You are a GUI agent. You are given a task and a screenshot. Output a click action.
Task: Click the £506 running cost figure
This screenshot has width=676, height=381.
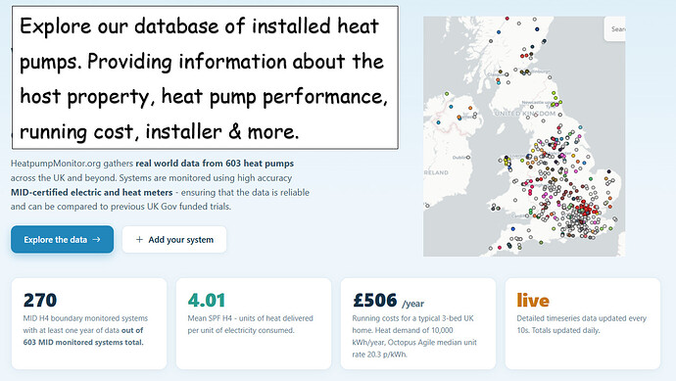374,301
